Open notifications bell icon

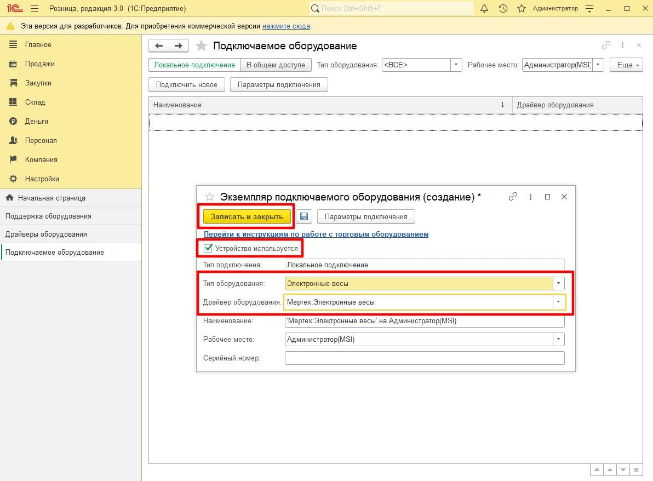tap(484, 9)
